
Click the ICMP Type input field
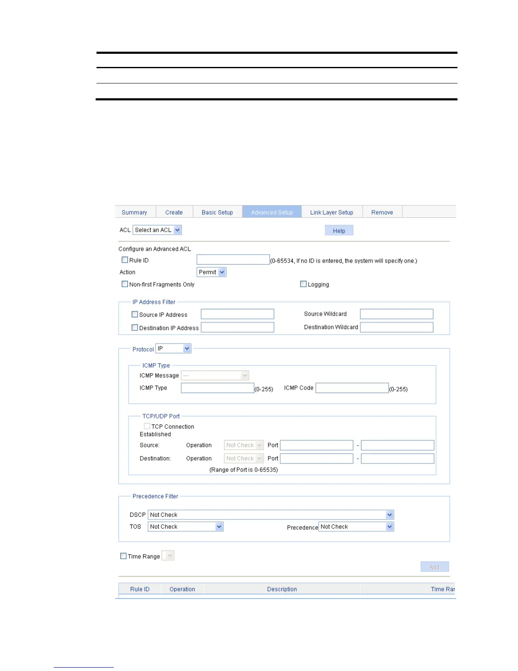pyautogui.click(x=218, y=388)
